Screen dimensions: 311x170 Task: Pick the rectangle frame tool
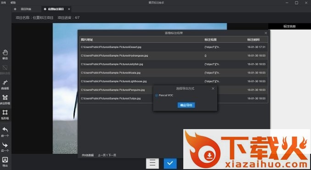tap(5, 115)
